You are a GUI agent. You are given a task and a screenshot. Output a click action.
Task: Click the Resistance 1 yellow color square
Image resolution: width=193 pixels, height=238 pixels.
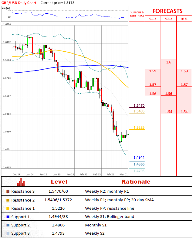(8, 208)
